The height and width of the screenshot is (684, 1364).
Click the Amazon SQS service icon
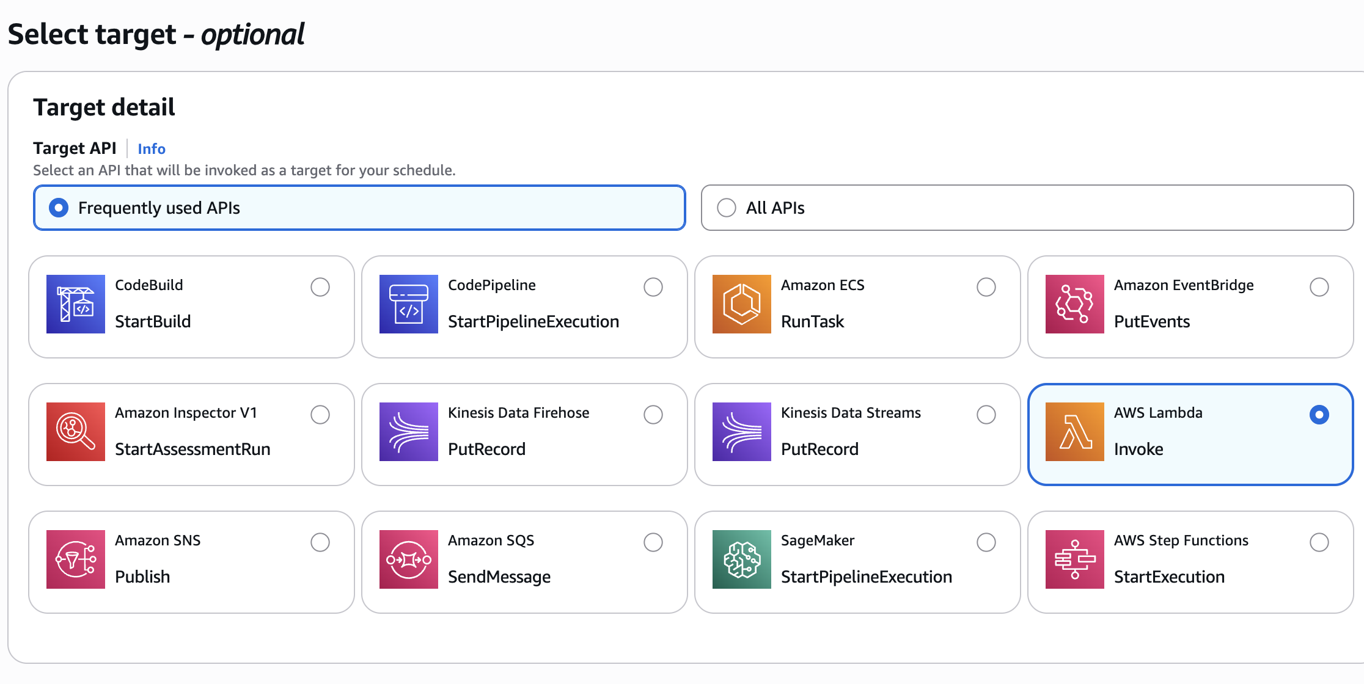408,559
